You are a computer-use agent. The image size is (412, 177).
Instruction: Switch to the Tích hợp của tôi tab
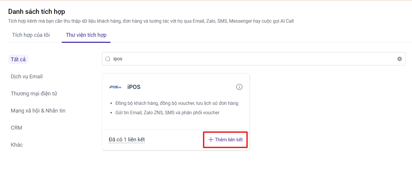point(31,35)
